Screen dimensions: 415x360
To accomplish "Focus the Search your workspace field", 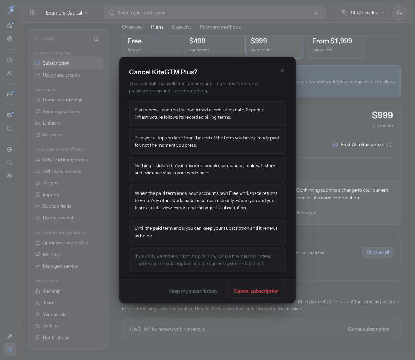I will [x=215, y=13].
